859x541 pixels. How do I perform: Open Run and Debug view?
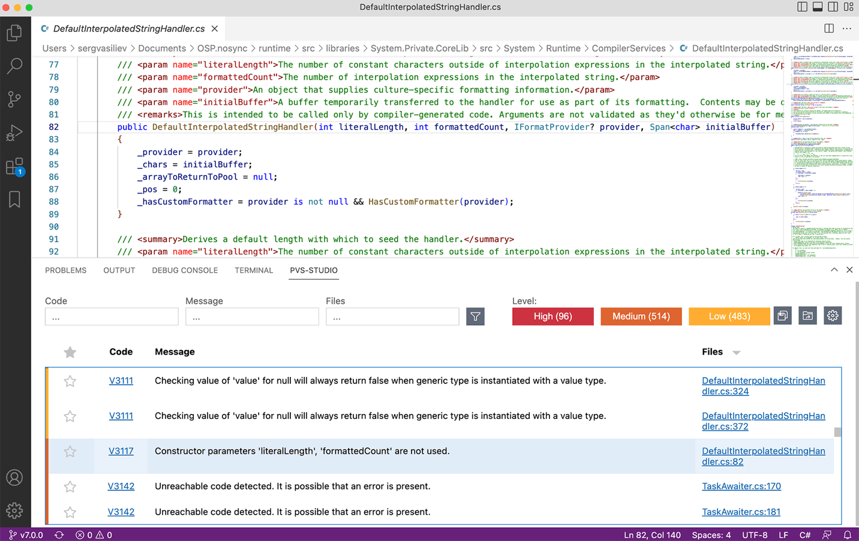[x=14, y=133]
